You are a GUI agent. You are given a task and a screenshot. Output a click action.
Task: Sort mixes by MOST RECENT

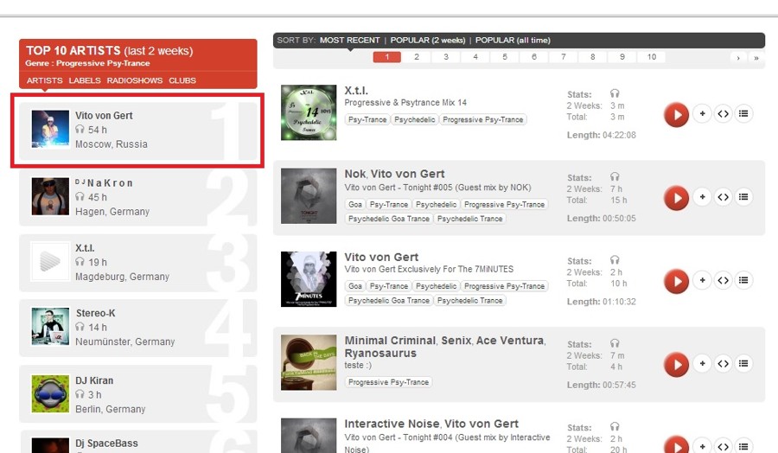tap(350, 40)
